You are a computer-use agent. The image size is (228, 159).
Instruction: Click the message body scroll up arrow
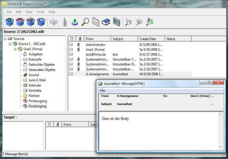221,115
